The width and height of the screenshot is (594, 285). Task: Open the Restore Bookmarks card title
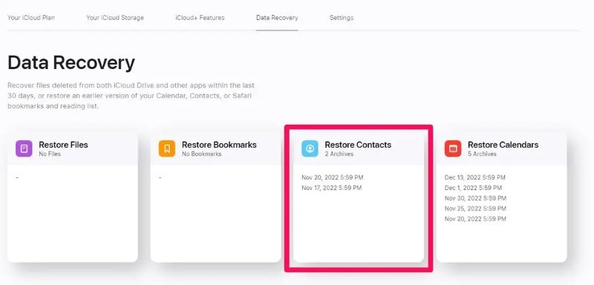(219, 145)
